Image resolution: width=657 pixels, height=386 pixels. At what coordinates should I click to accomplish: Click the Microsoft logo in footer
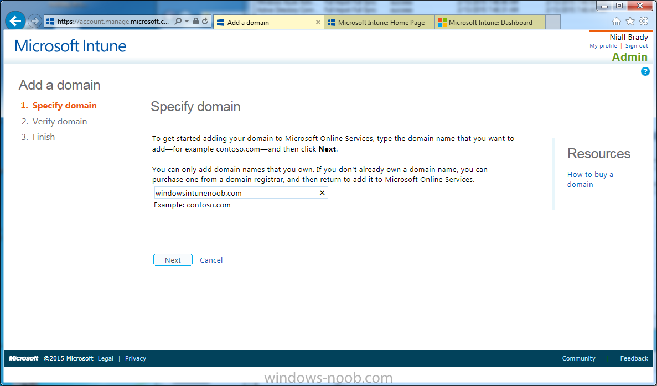24,358
